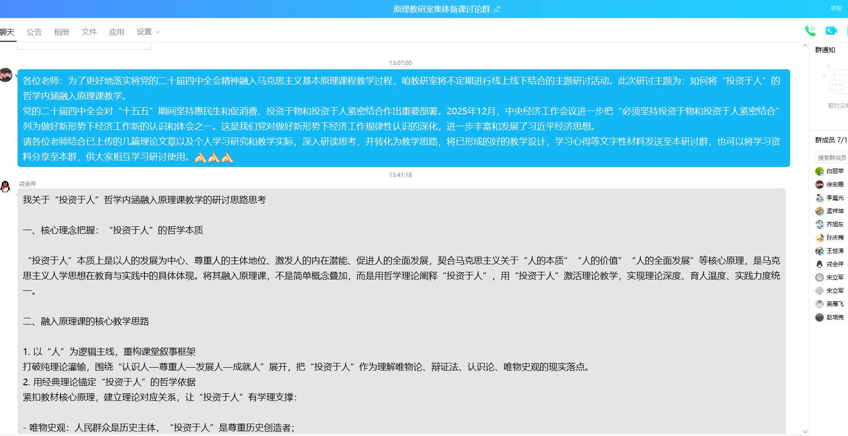Open 白丽苹's avatar in member list

point(819,171)
